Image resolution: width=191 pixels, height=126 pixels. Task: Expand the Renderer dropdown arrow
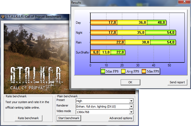point(131,106)
